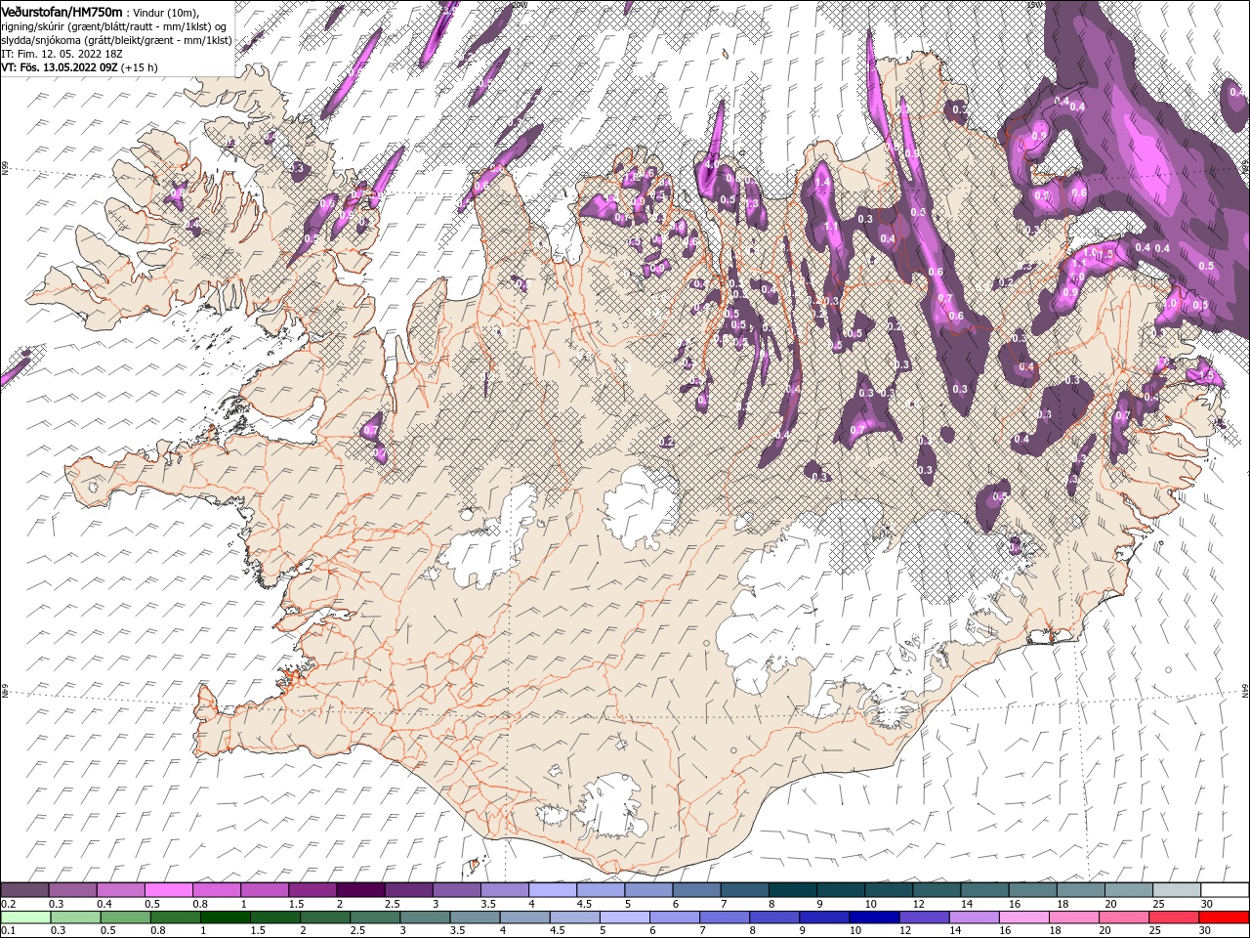1250x938 pixels.
Task: Pick the light grey swatch labeled 25 in snow legend
Action: [x=1177, y=890]
